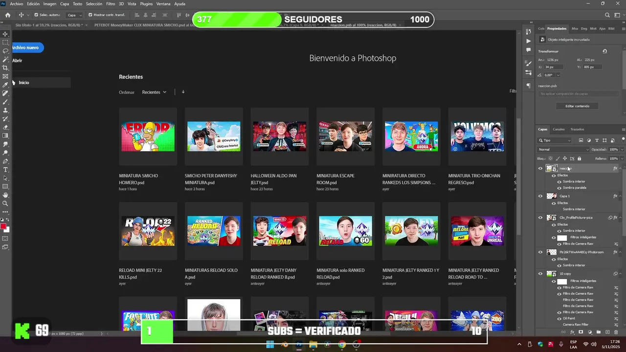Click the lock all icon in Capas
The width and height of the screenshot is (626, 352).
tap(579, 158)
